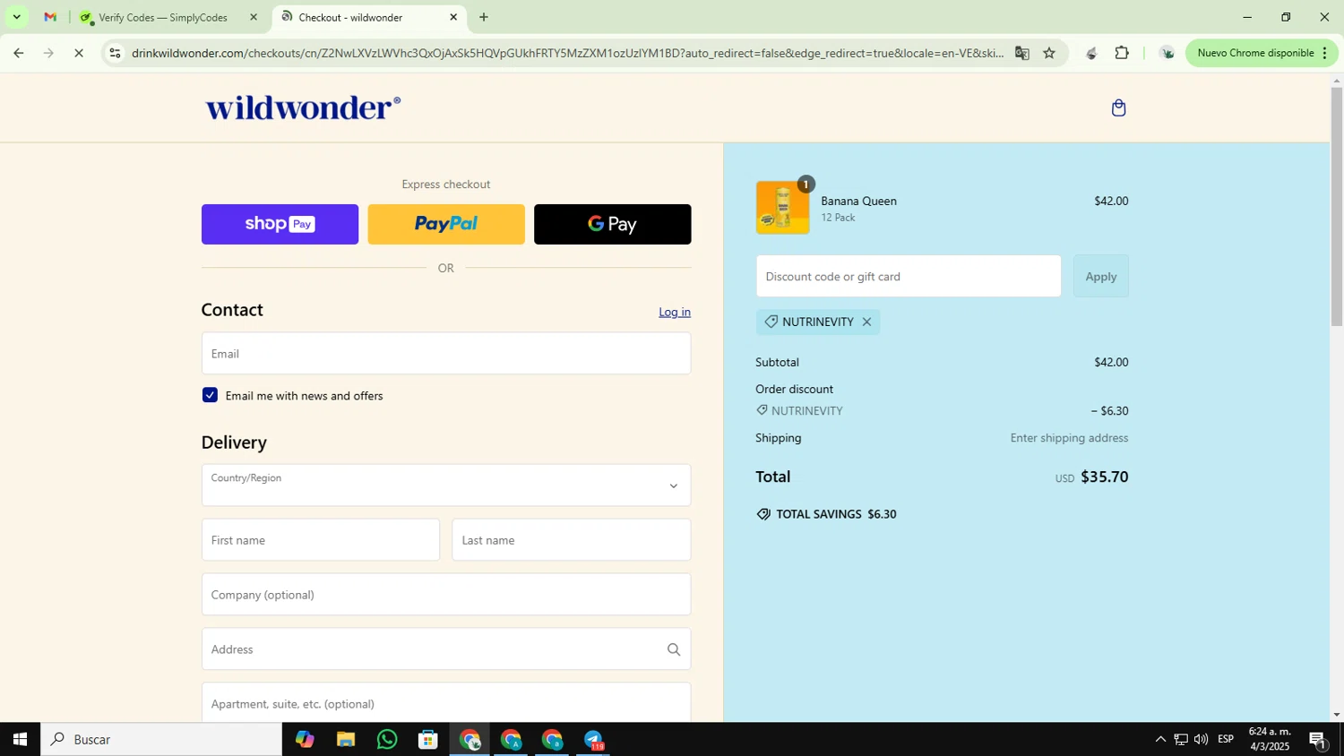This screenshot has height=756, width=1344.
Task: Open Copilot from the taskbar
Action: click(x=305, y=739)
